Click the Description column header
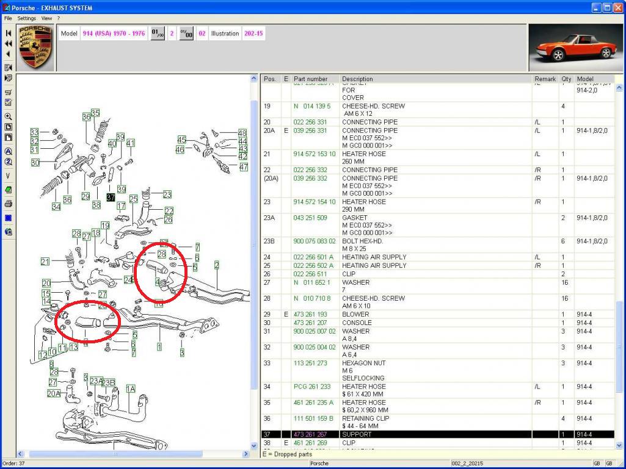 435,79
